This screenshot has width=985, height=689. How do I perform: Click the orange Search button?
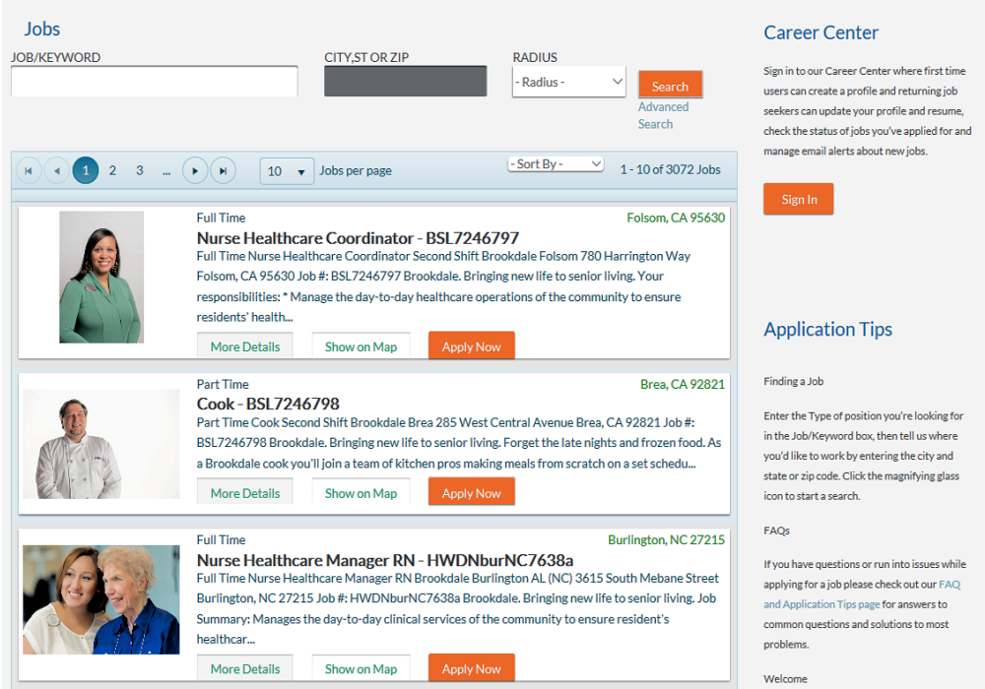click(x=670, y=85)
